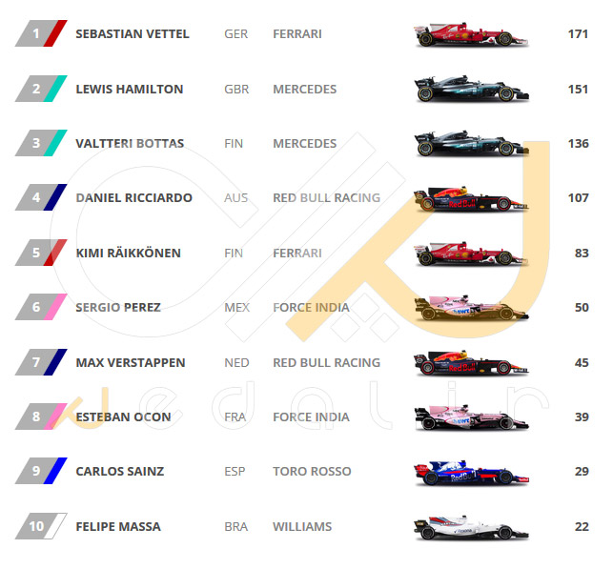613x569 pixels.
Task: Open Sebastian Vettel's driver name link
Action: 133,34
